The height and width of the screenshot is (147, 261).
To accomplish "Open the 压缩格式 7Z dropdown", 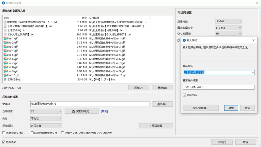I will point(46,111).
